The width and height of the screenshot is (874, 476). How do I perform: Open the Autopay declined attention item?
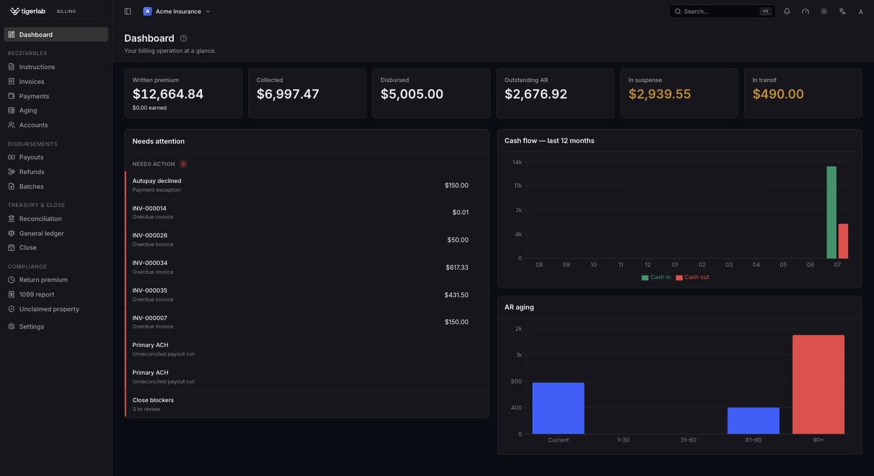(307, 185)
